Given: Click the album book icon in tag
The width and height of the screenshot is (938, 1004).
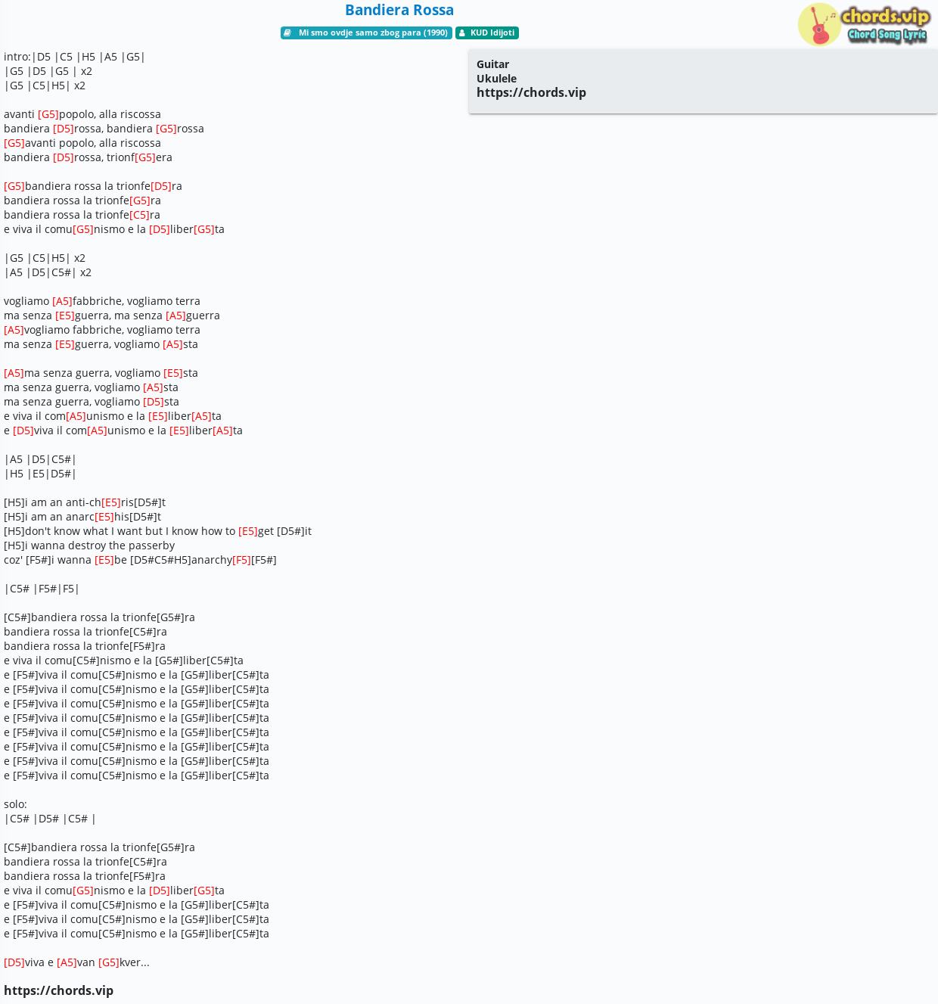Looking at the screenshot, I should point(287,33).
